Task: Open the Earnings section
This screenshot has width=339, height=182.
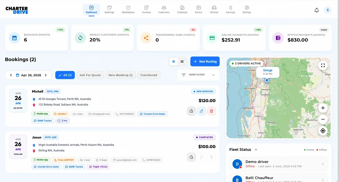Action: tap(231, 9)
